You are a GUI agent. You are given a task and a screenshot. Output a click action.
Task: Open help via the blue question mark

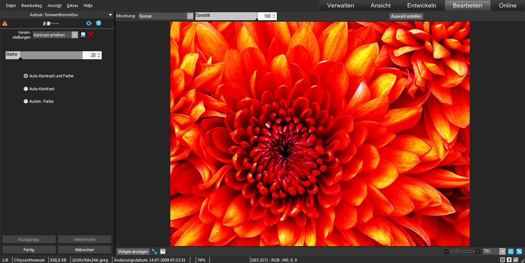tap(98, 23)
